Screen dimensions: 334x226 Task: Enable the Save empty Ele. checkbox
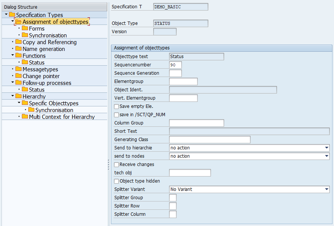click(x=117, y=106)
